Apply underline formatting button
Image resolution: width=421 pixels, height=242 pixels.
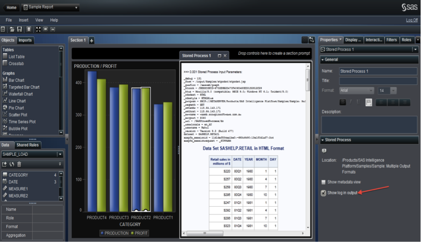[358, 102]
